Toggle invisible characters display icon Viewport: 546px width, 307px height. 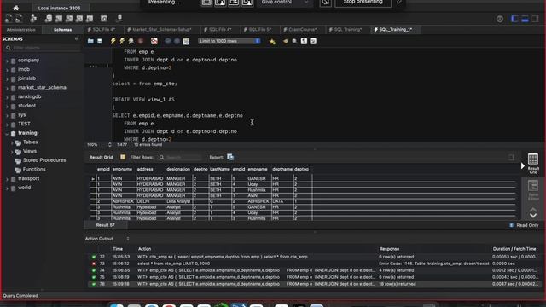pyautogui.click(x=304, y=41)
